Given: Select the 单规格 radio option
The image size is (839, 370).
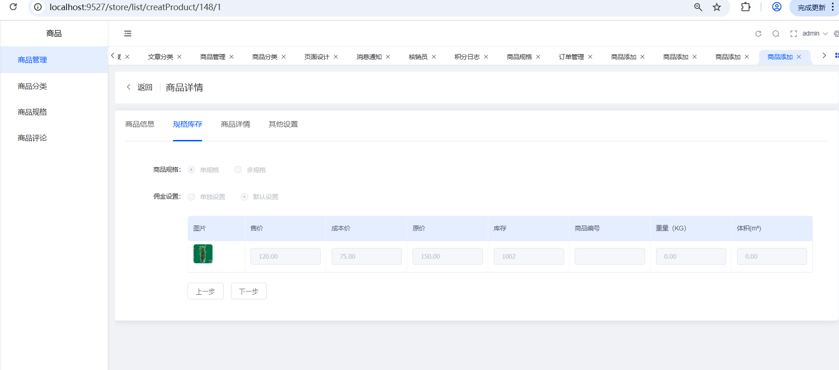Looking at the screenshot, I should tap(191, 170).
